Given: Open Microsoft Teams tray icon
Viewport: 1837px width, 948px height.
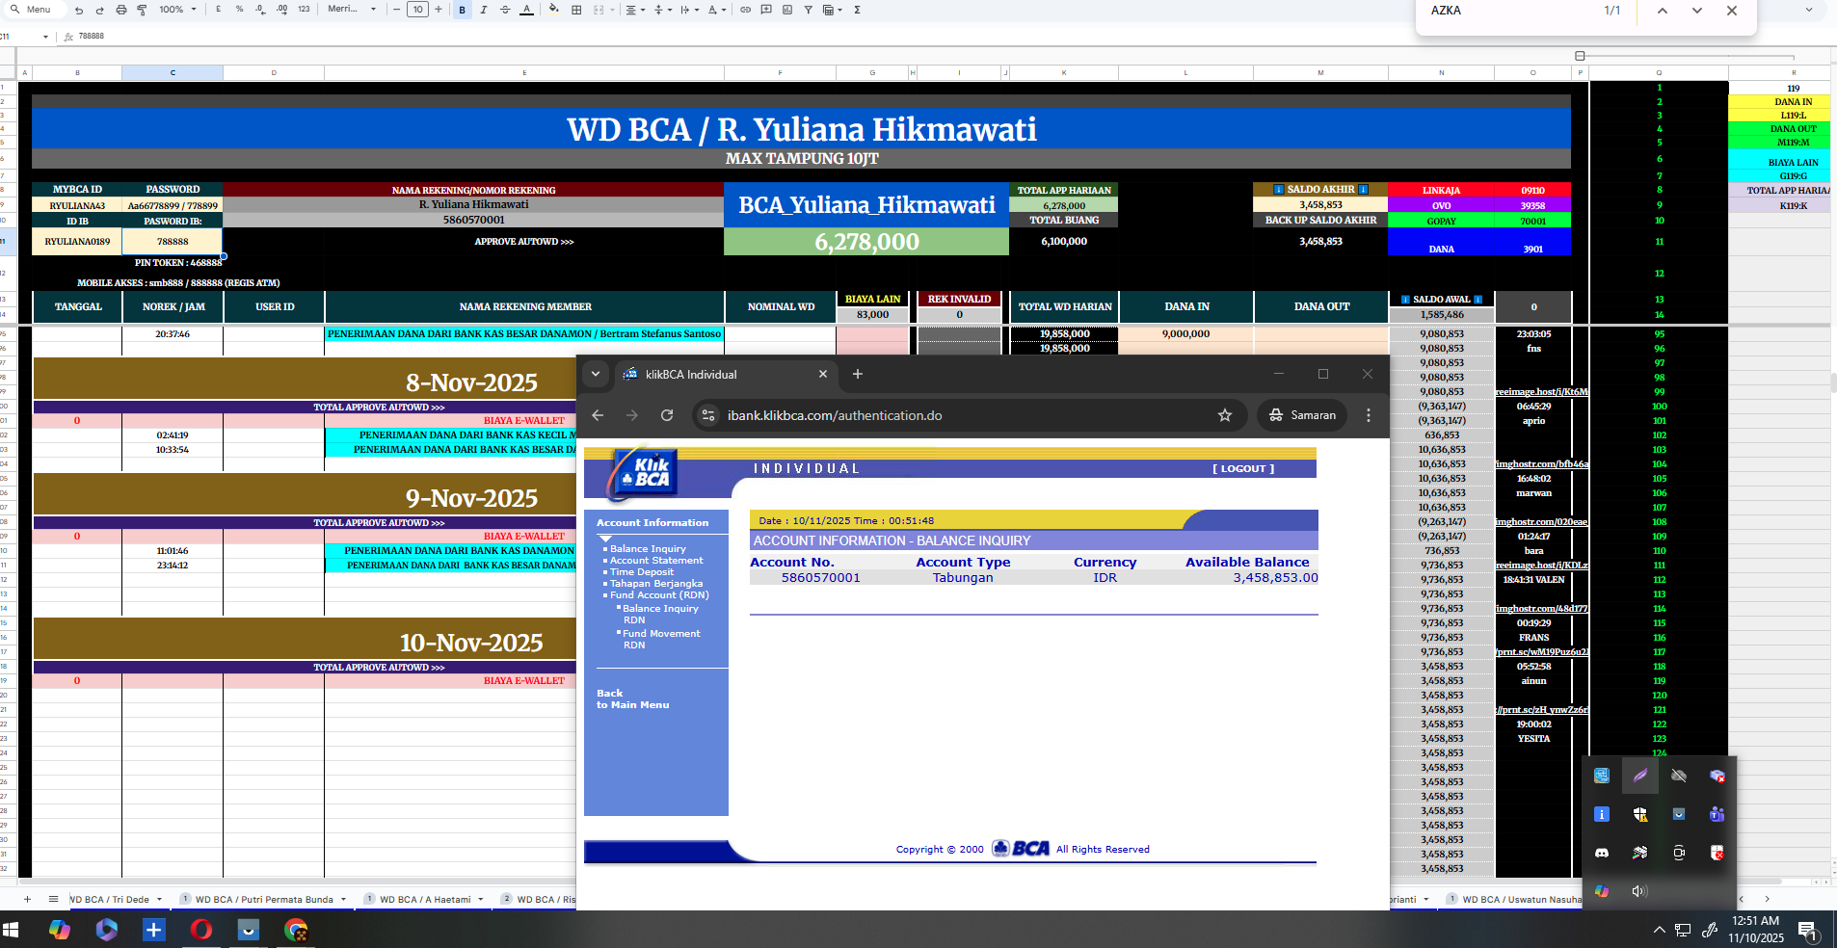Looking at the screenshot, I should click(1717, 814).
